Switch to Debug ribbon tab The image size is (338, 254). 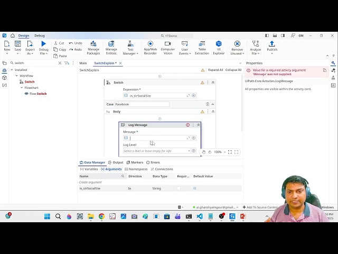pos(40,35)
